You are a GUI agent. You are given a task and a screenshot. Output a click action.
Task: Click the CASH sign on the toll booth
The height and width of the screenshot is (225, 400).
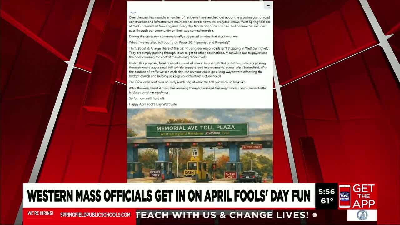189,172
